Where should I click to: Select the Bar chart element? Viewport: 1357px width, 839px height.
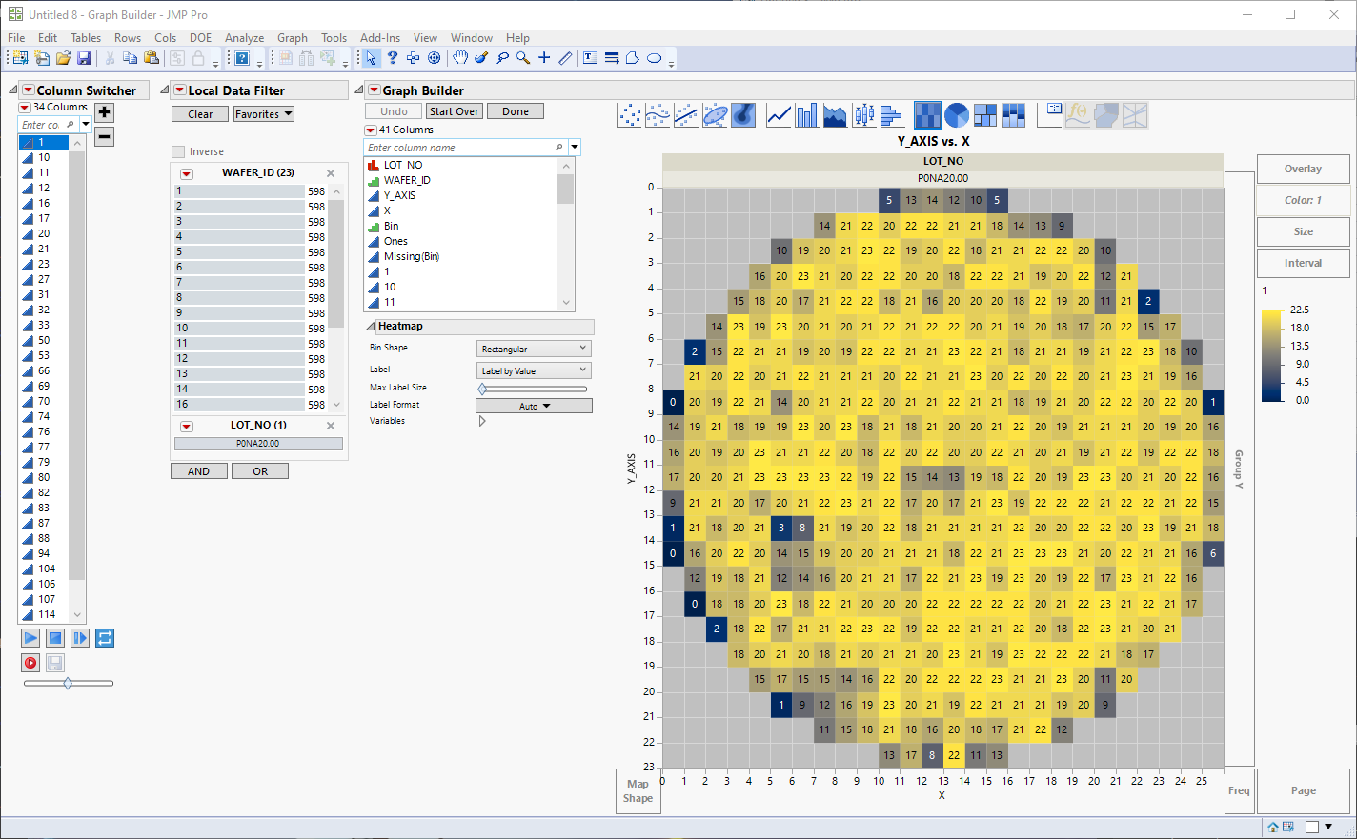tap(807, 114)
